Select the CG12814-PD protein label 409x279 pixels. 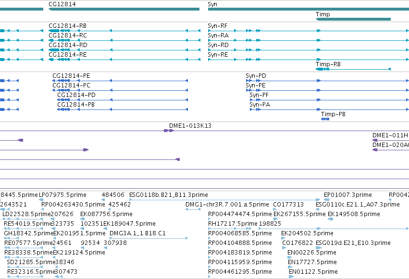pyautogui.click(x=76, y=95)
